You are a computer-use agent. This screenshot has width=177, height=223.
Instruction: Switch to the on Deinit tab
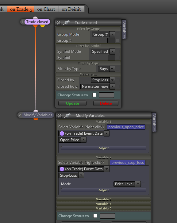click(x=71, y=9)
